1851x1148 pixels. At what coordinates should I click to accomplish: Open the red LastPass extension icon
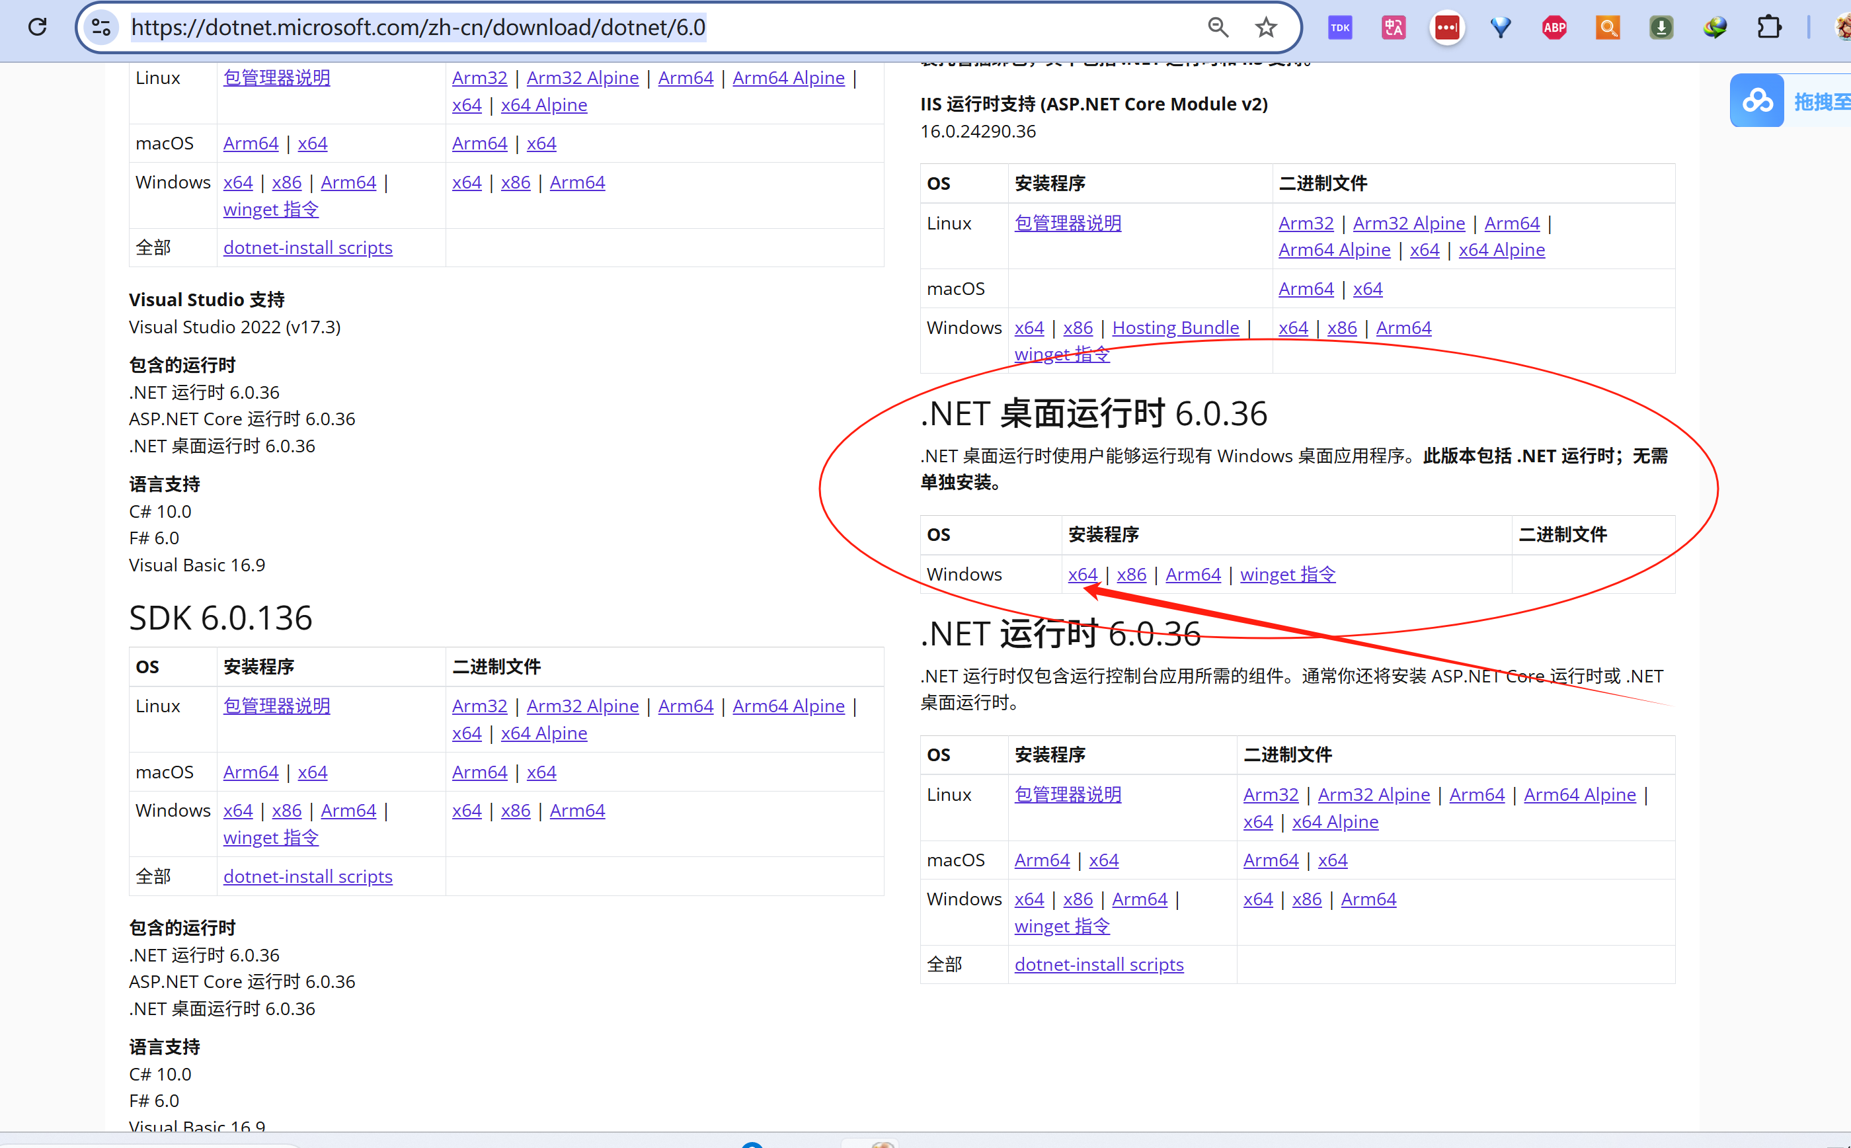point(1446,28)
